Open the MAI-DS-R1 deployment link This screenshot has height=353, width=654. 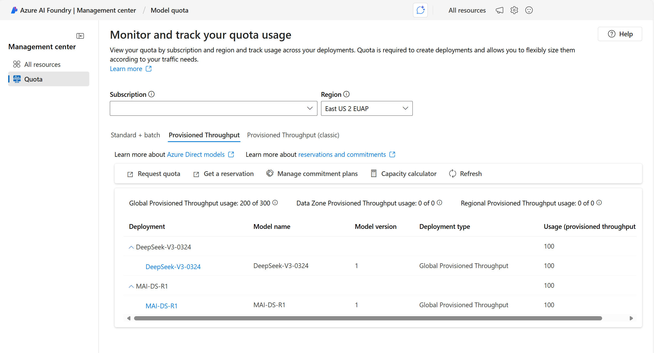click(161, 306)
